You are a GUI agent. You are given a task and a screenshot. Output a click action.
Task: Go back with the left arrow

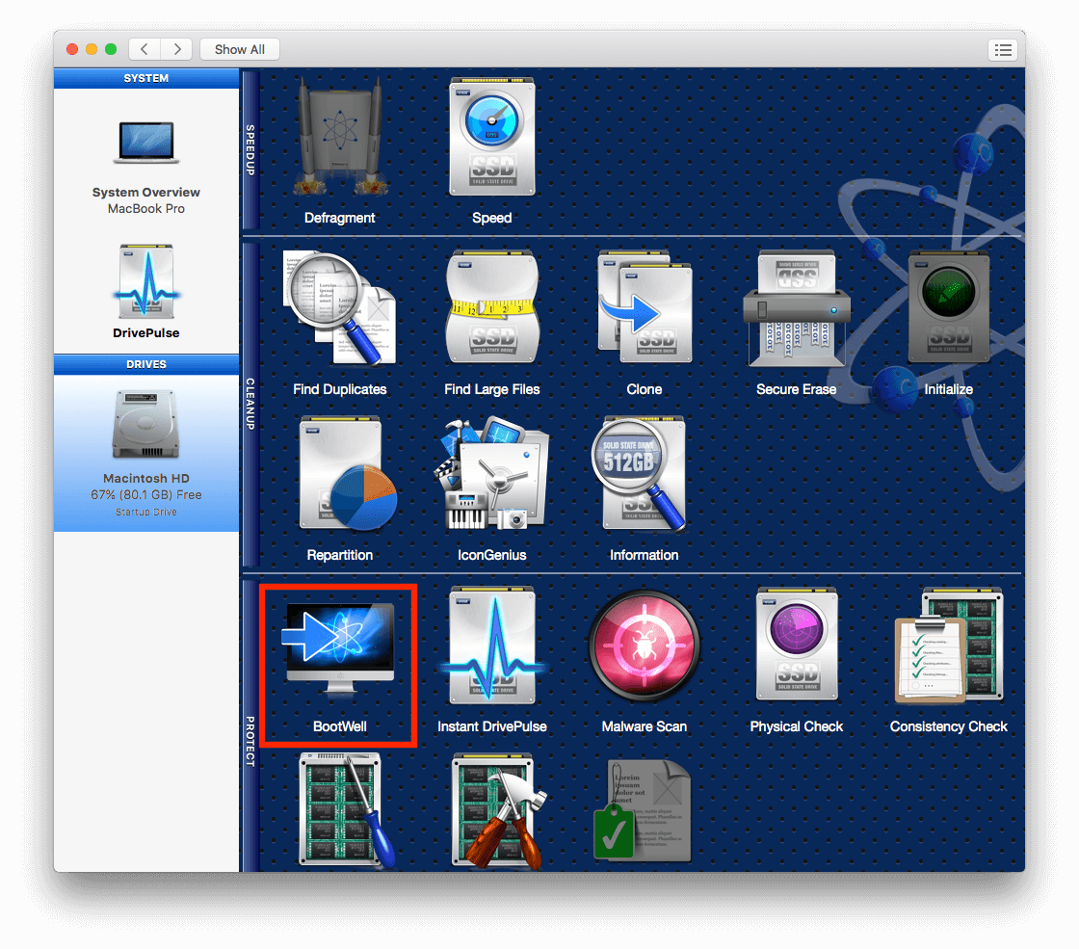(x=145, y=49)
